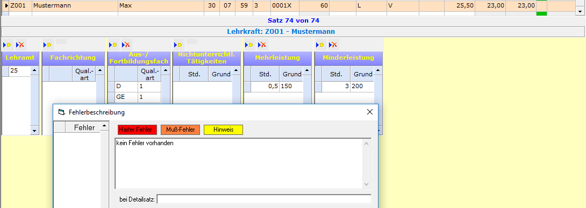Screen dimensions: 586x208
Task: Click the Lehramt list scroll down arrow
Action: pos(34,131)
